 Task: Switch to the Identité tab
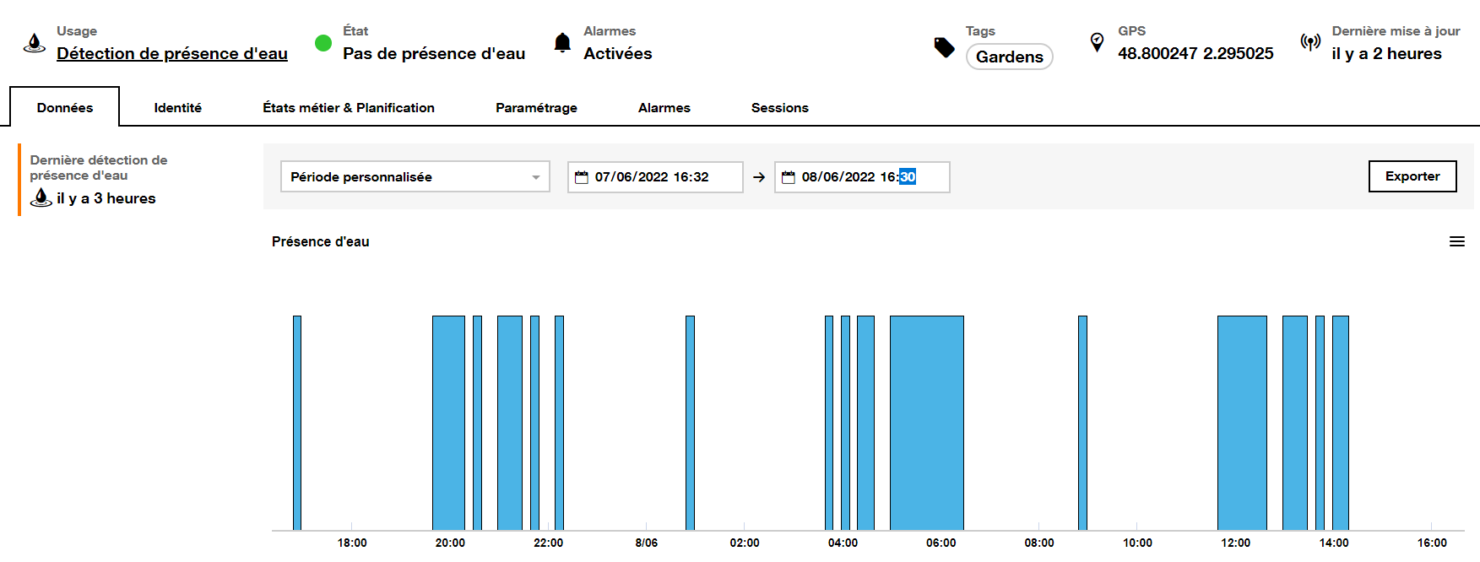coord(177,108)
